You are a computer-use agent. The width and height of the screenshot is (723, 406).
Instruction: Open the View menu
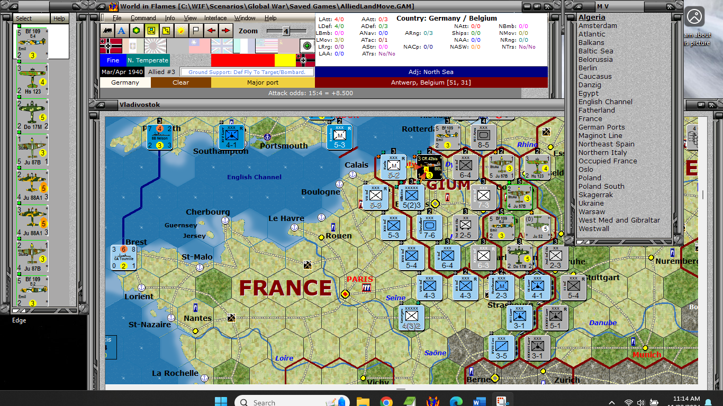tap(190, 18)
